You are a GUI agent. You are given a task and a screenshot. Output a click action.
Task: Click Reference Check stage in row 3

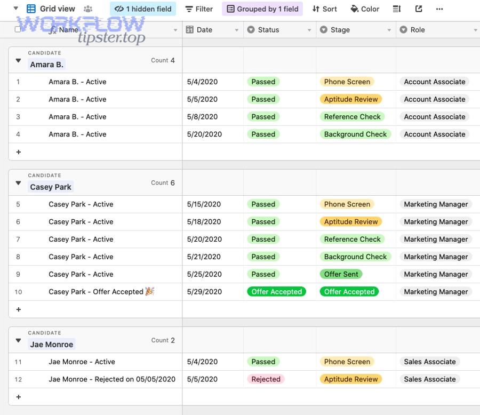coord(352,117)
